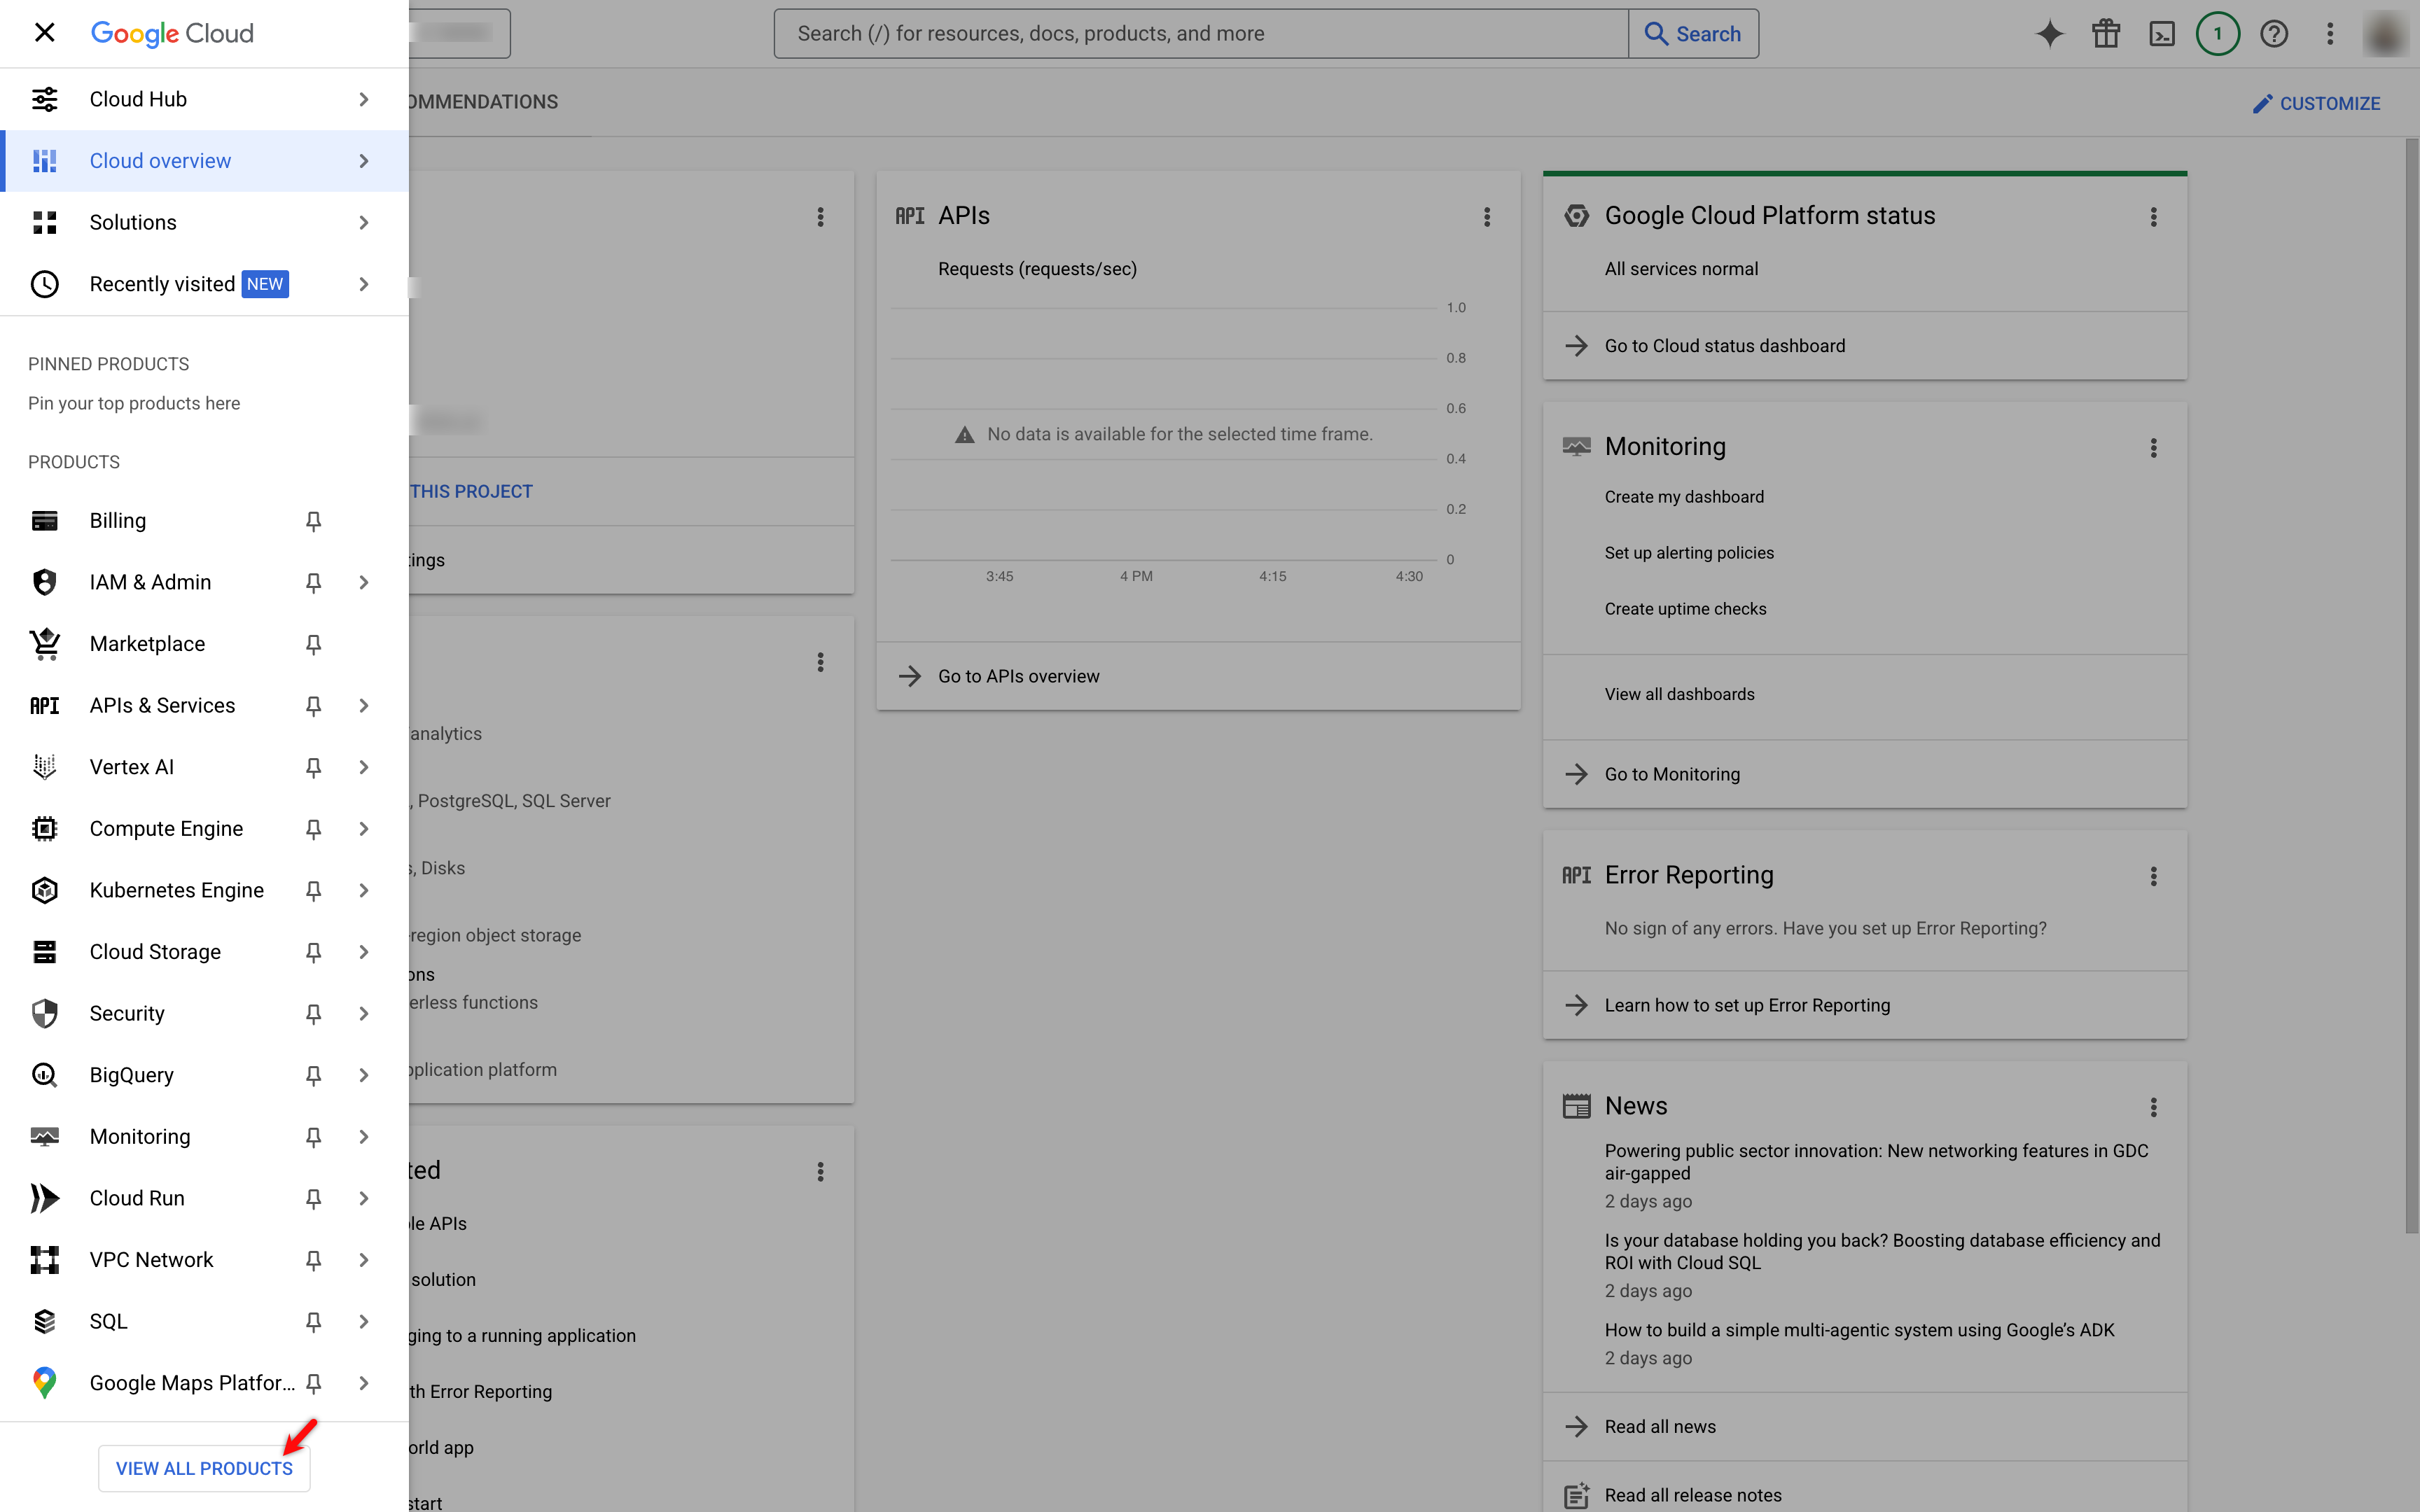Pin Compute Engine to top products
Screen dimensions: 2420x1512
click(313, 829)
